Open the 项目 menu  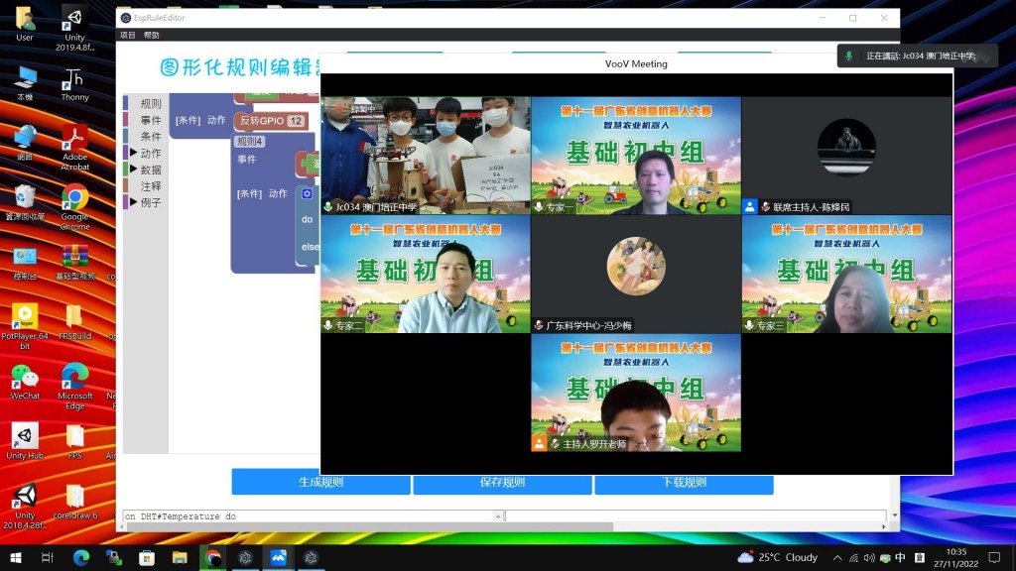(127, 35)
